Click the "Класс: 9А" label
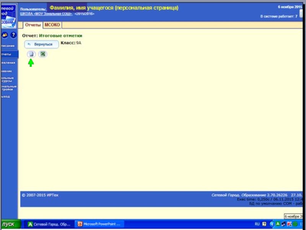 (x=71, y=43)
